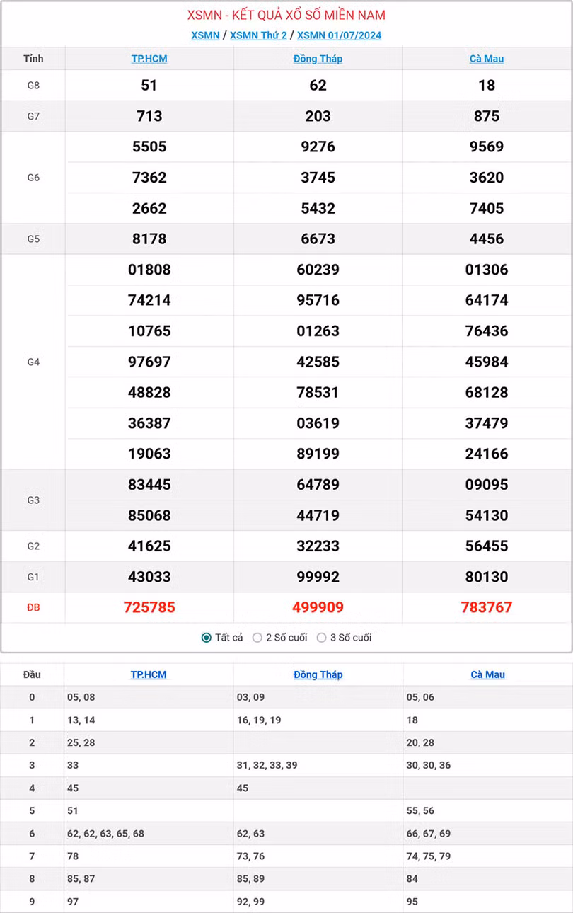Choose the 3 Số cuối radio option
This screenshot has width=573, height=913.
[x=322, y=638]
